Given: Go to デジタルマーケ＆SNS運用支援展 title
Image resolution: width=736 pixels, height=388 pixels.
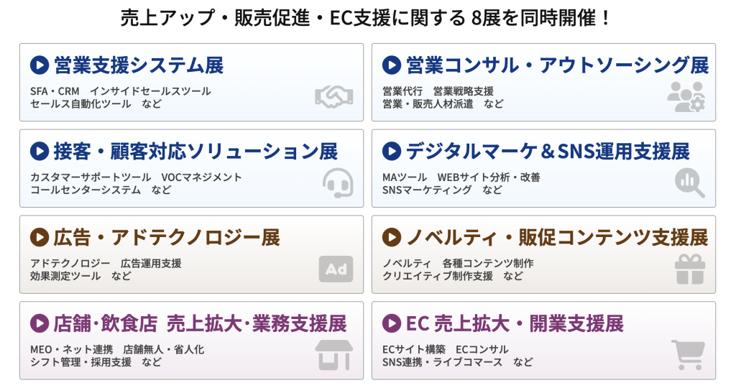Looking at the screenshot, I should point(547,152).
